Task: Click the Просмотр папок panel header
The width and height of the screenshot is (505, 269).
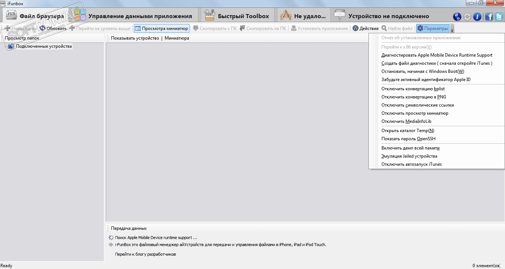Action: pos(22,38)
